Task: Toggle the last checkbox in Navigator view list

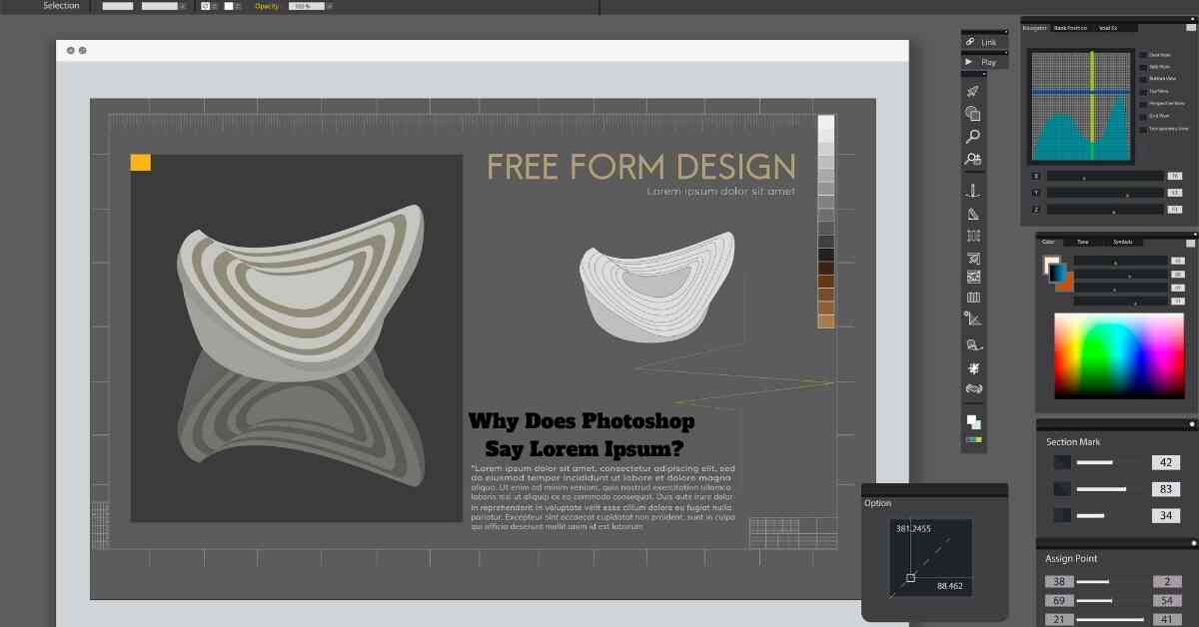Action: [x=1143, y=128]
